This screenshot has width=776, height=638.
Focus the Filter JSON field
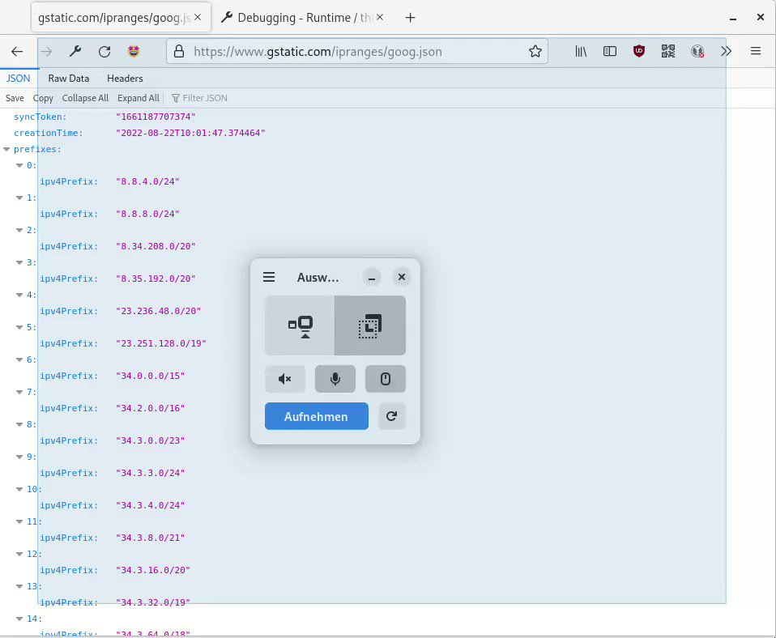tap(205, 98)
